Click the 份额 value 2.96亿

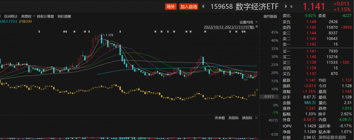click(309, 137)
